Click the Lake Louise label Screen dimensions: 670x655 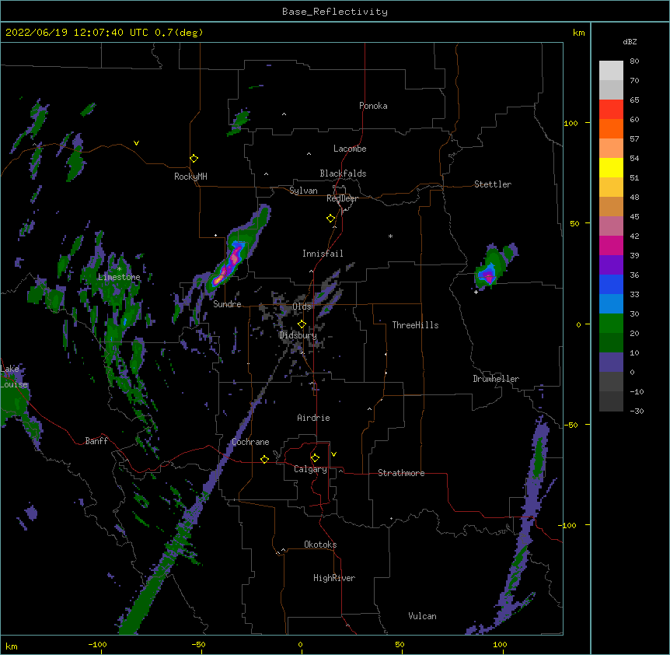(x=14, y=377)
